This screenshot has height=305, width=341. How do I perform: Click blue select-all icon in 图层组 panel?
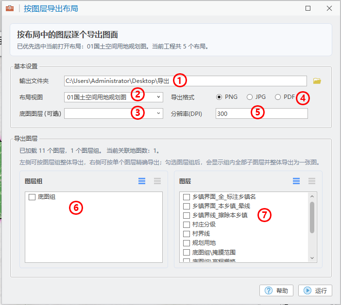[x=142, y=181]
